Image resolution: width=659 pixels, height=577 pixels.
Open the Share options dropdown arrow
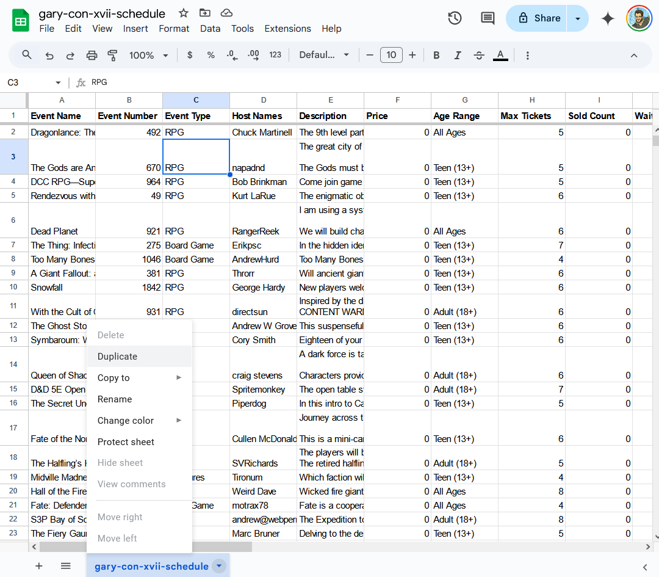(578, 18)
